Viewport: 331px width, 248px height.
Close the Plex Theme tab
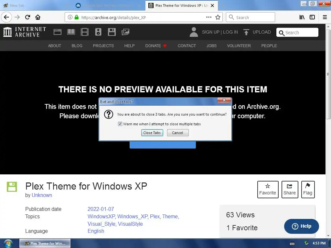[212, 5]
